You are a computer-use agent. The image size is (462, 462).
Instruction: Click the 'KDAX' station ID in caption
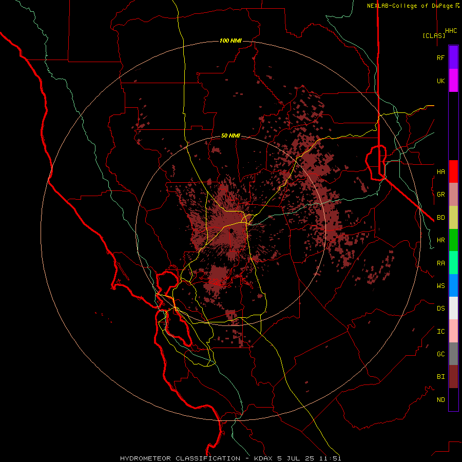(x=263, y=458)
